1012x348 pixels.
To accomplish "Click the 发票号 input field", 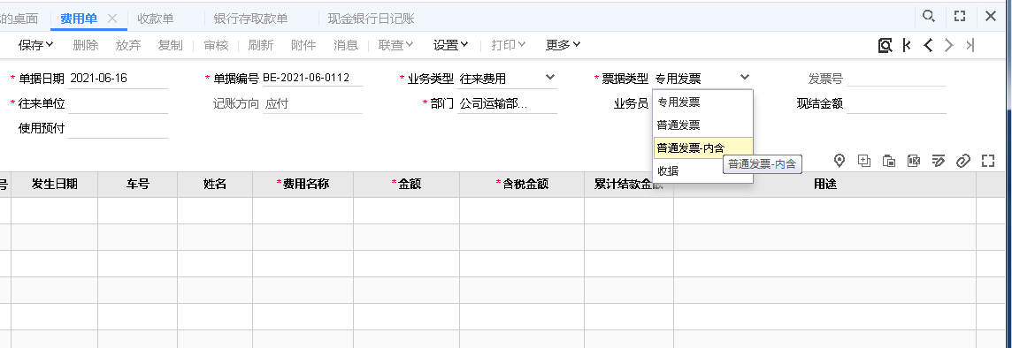I will tap(896, 79).
